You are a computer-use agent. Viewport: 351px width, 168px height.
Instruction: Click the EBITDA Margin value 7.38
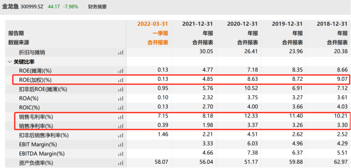point(253,153)
